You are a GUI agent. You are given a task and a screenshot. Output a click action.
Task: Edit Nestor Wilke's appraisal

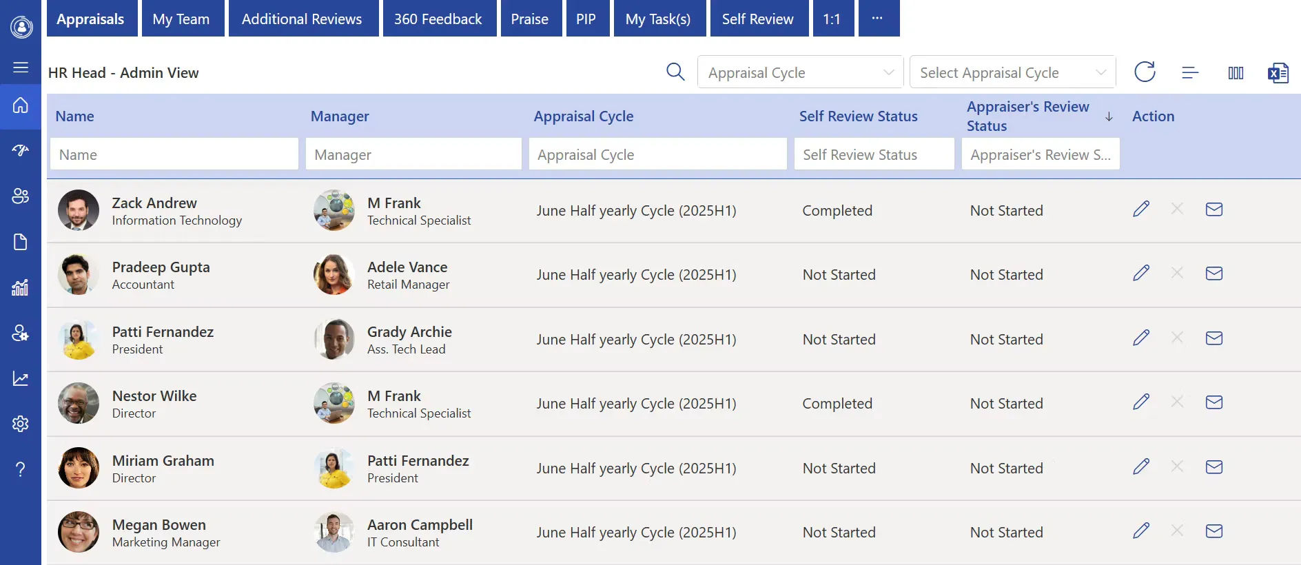click(x=1141, y=402)
